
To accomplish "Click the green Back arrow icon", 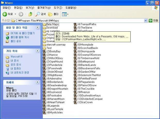I will 5,14.
